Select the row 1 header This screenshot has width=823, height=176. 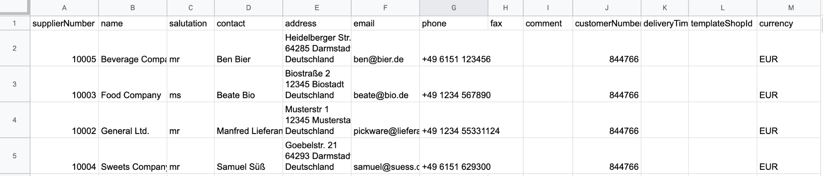15,23
